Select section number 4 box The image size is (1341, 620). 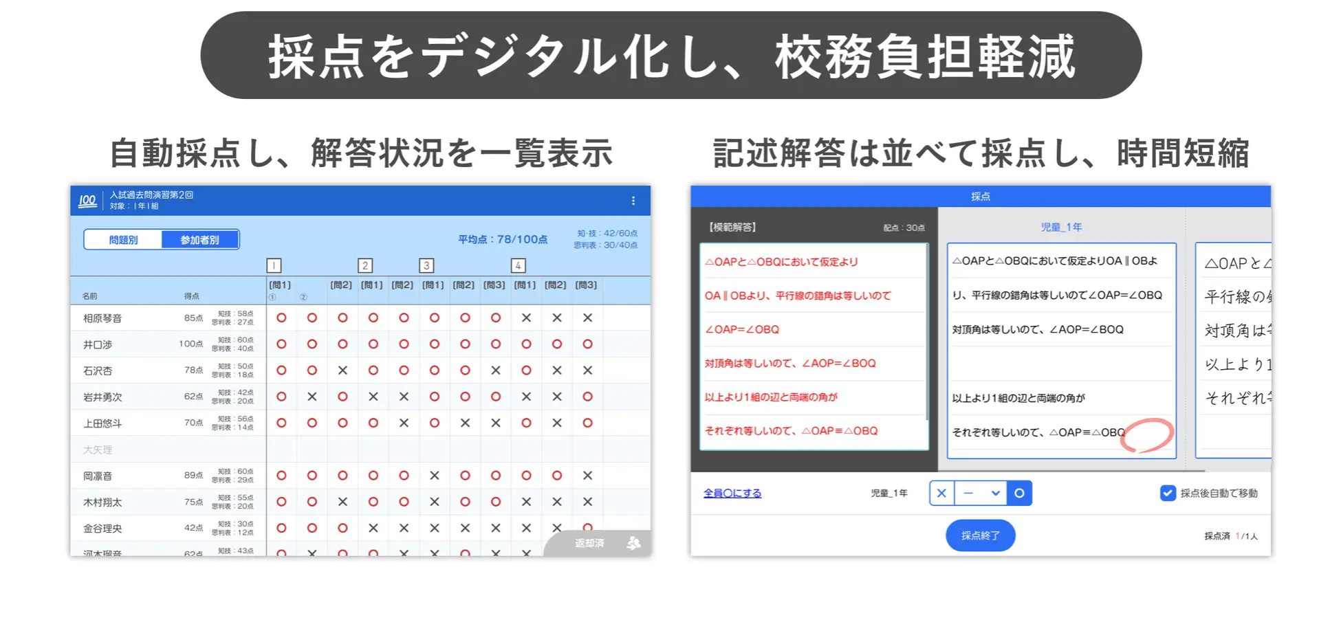tap(519, 265)
